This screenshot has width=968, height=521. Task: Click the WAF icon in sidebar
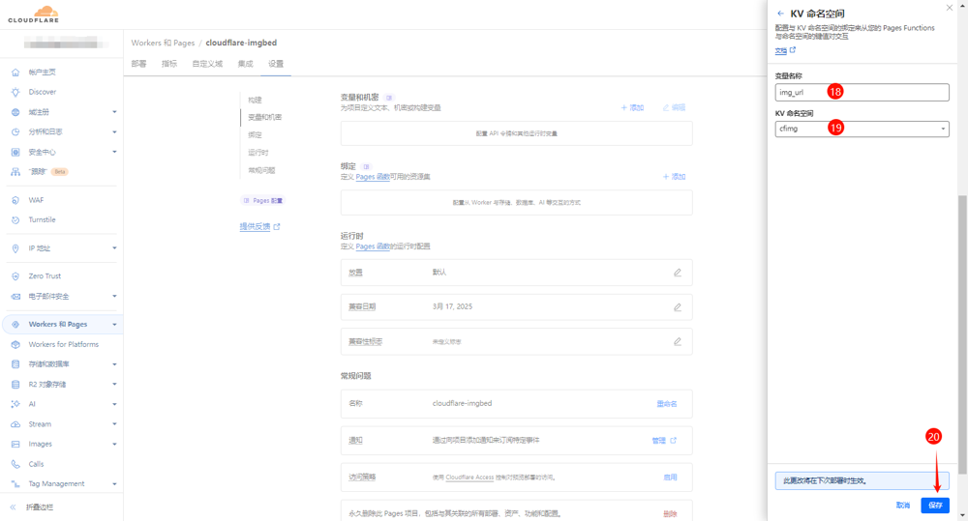15,200
